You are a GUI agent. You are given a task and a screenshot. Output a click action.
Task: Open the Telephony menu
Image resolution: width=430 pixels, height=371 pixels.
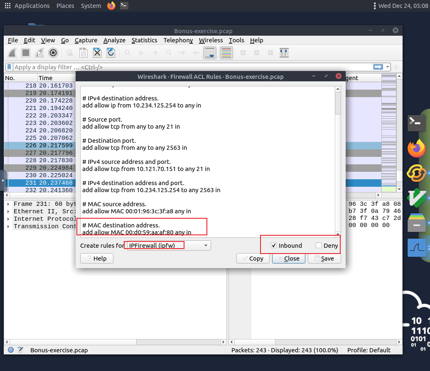[x=178, y=40]
